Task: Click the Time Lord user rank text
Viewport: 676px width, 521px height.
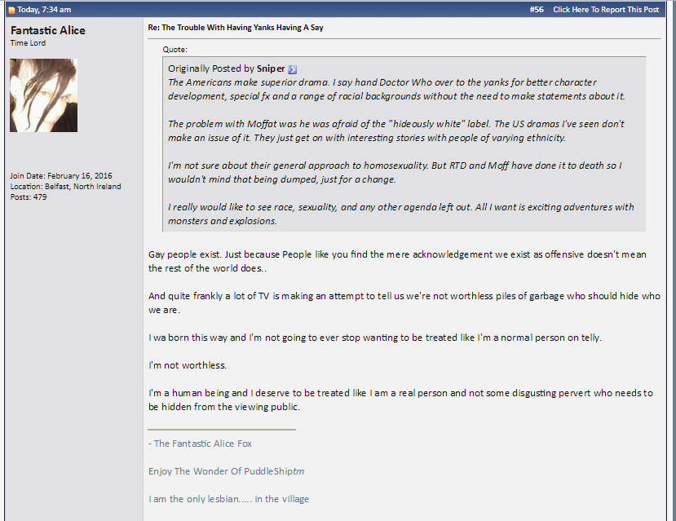Action: tap(28, 43)
